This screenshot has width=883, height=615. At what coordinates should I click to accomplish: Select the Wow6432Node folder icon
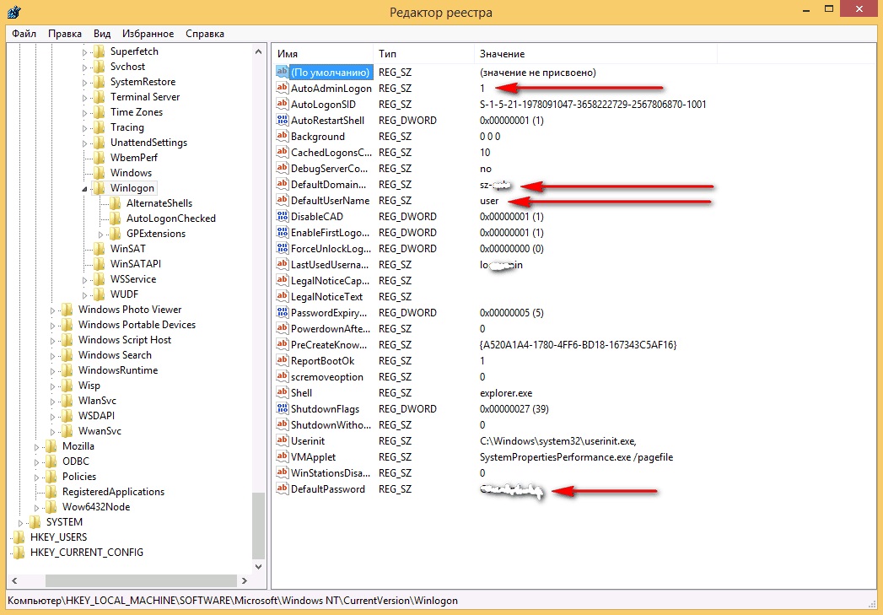click(x=51, y=507)
